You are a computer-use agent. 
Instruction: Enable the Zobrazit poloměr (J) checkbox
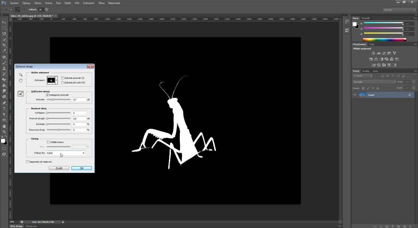click(x=63, y=78)
